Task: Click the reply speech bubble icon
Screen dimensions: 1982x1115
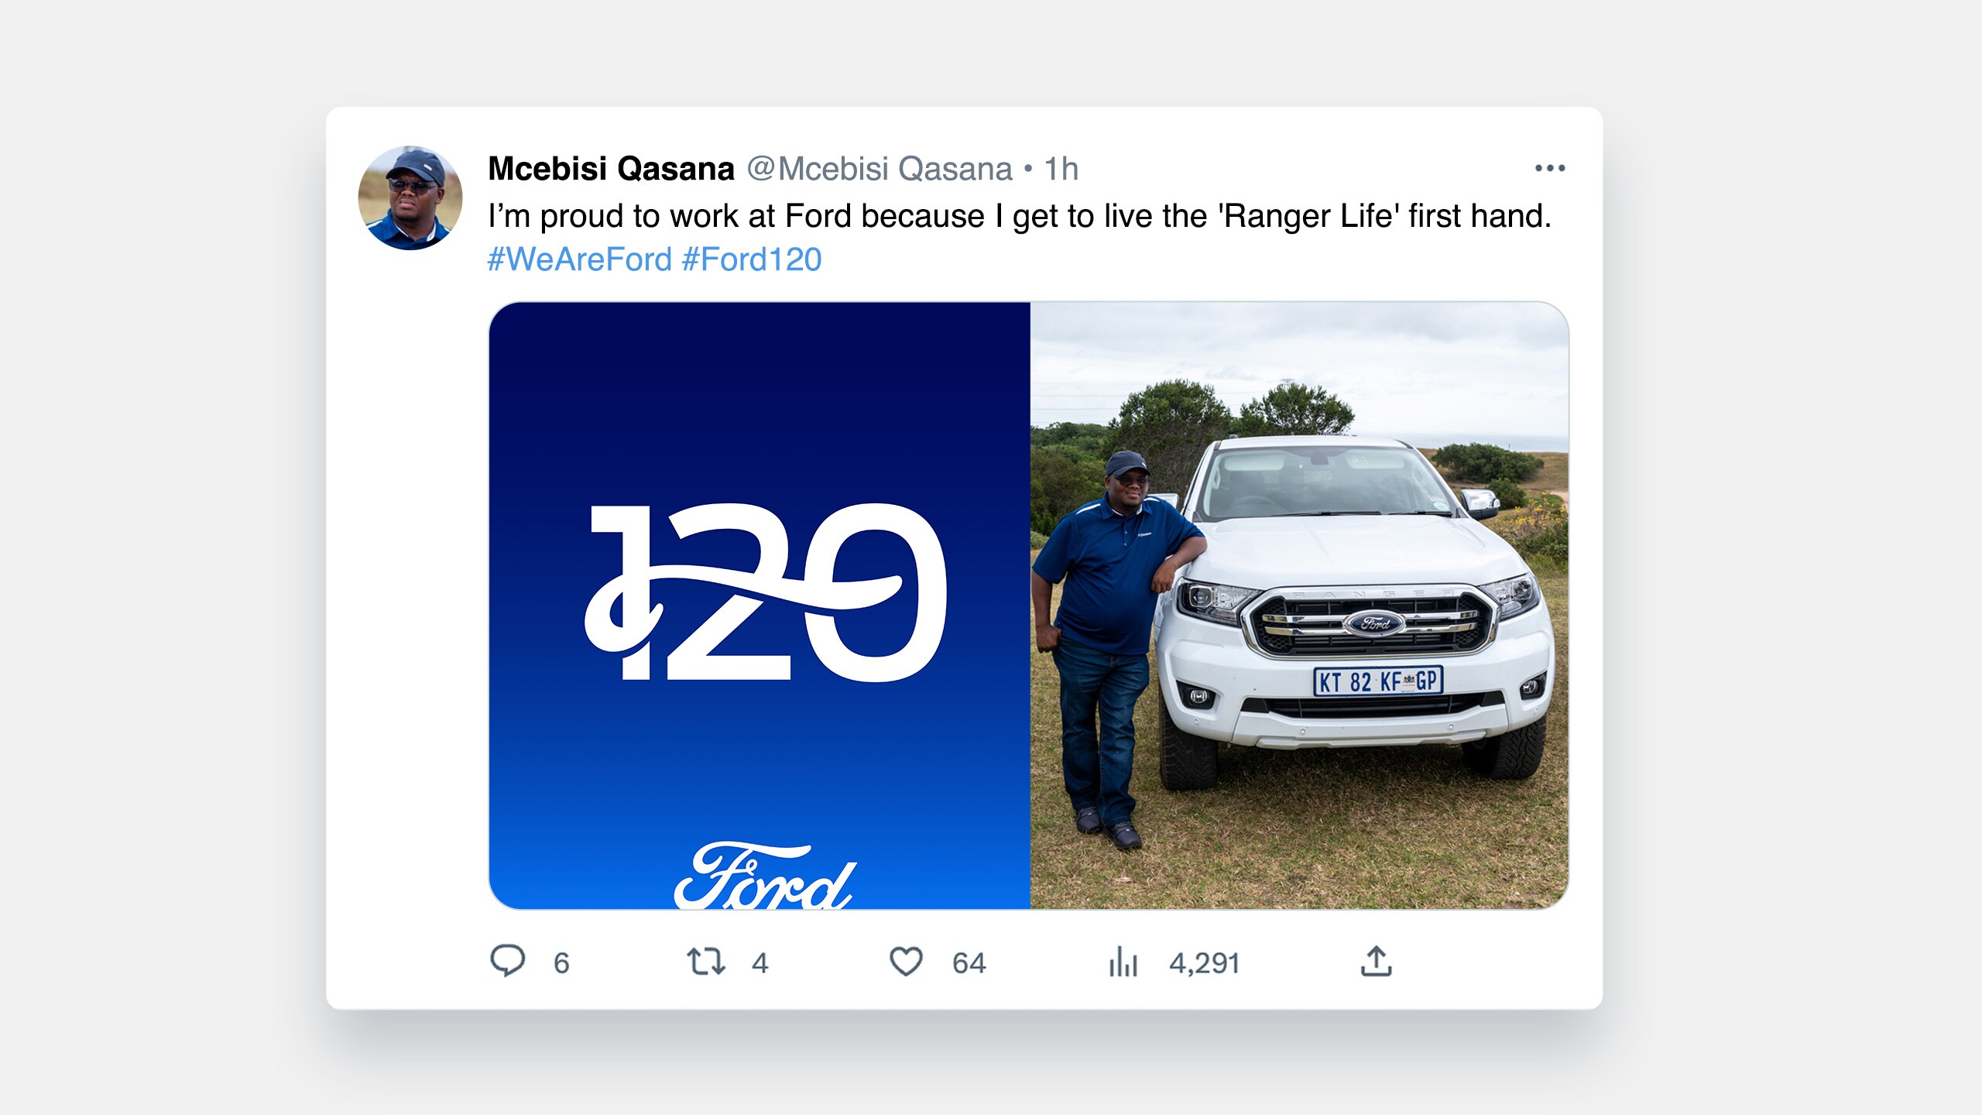Action: pyautogui.click(x=508, y=961)
